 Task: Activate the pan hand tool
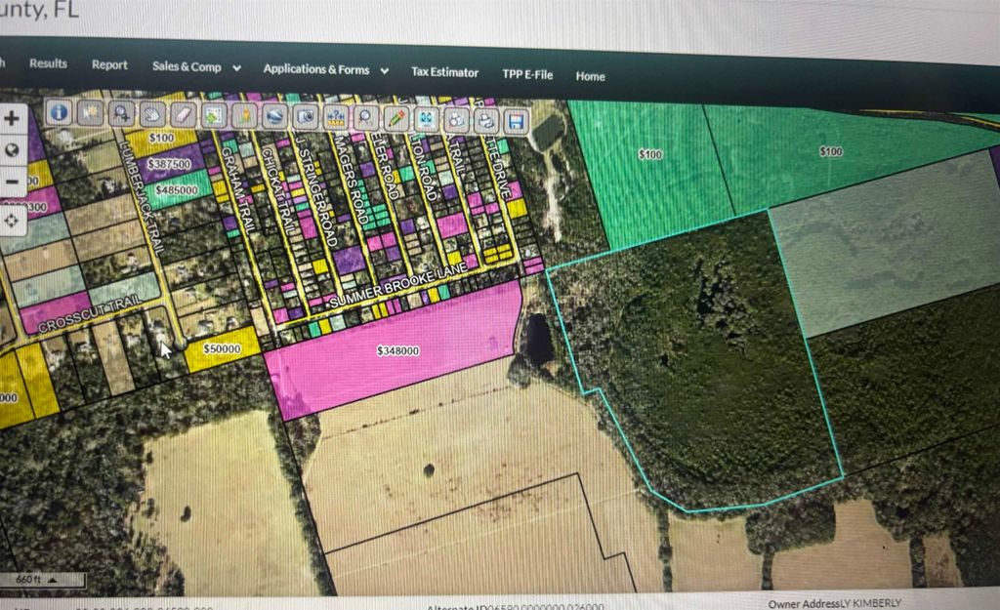point(153,116)
